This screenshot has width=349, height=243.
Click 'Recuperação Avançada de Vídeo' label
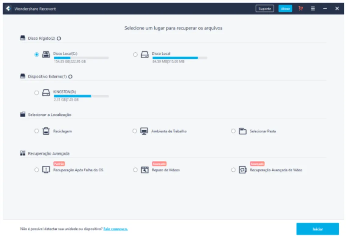(x=276, y=170)
